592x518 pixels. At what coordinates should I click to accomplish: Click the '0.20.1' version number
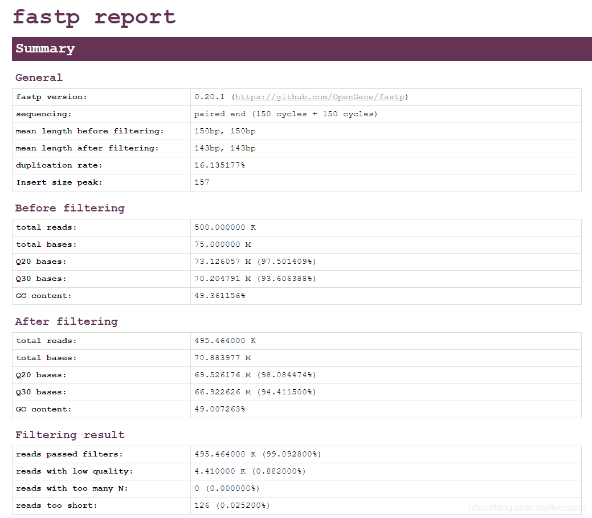coord(210,97)
